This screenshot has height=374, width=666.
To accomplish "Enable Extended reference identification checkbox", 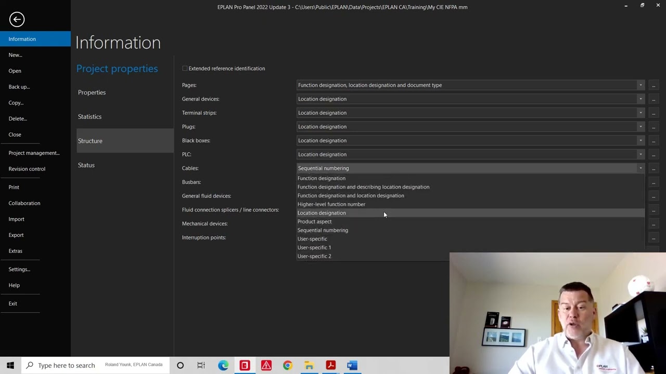I will (185, 69).
